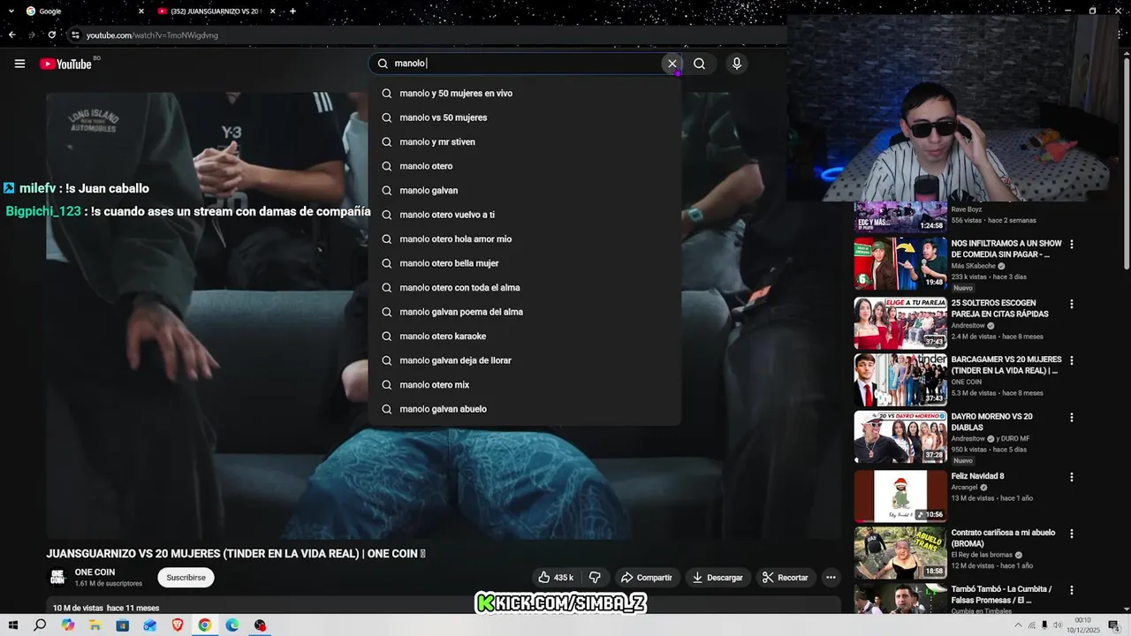
Task: Choose suggestion manolo vs 50 mujeres
Action: 525,117
